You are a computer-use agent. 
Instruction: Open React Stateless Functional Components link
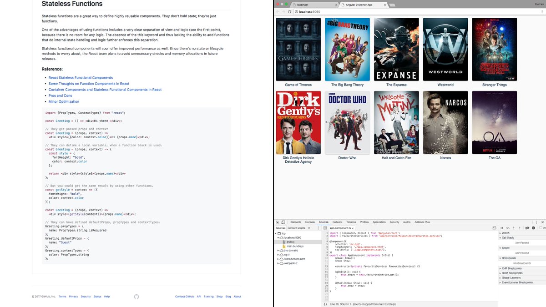point(81,78)
